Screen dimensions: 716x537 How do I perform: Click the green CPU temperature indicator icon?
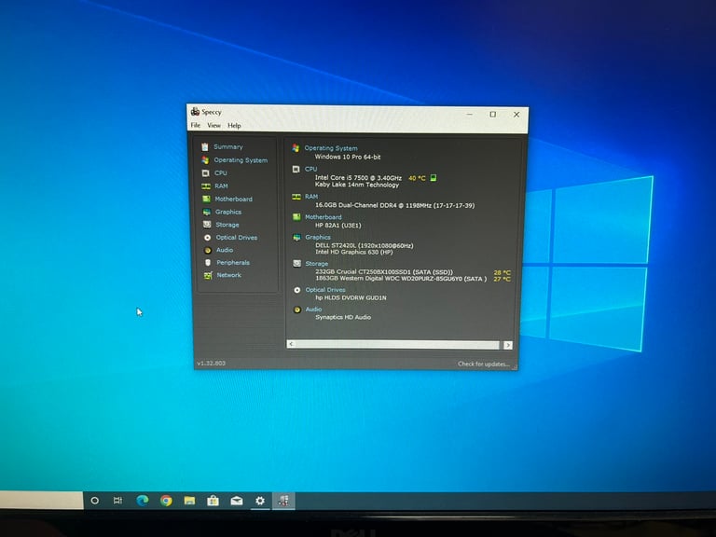(434, 178)
